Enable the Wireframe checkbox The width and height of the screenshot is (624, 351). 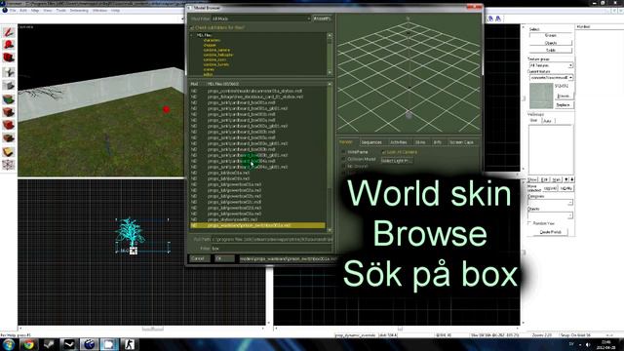pos(343,152)
